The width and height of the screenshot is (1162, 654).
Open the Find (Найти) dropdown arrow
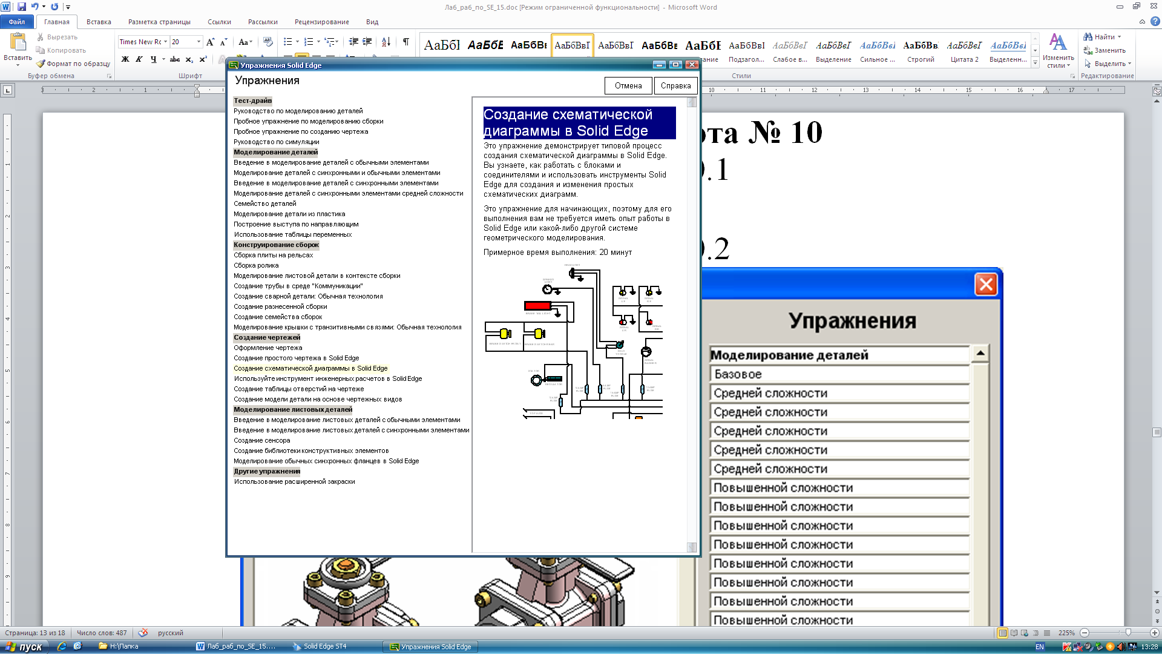tap(1119, 37)
